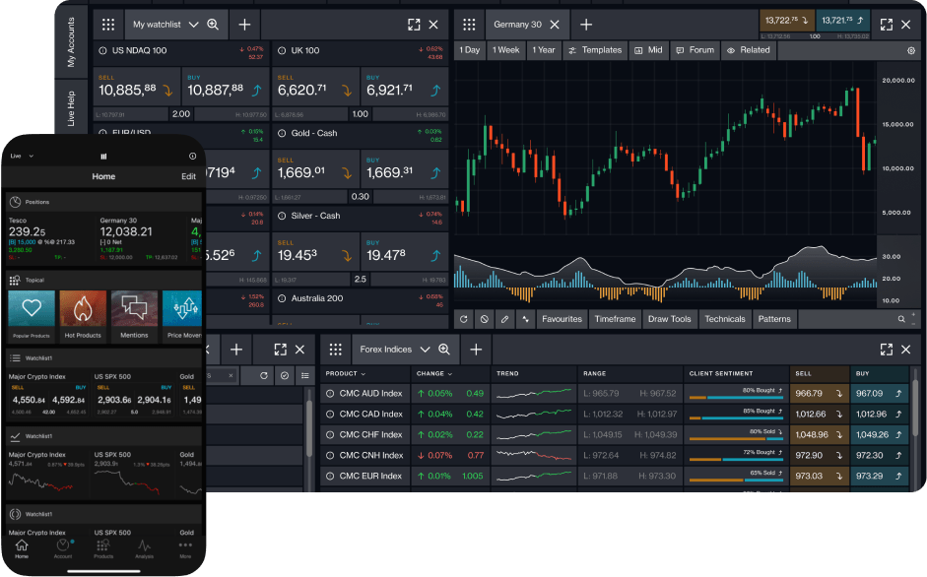927x577 pixels.
Task: Open Products in the mobile bottom navigation
Action: (x=102, y=548)
